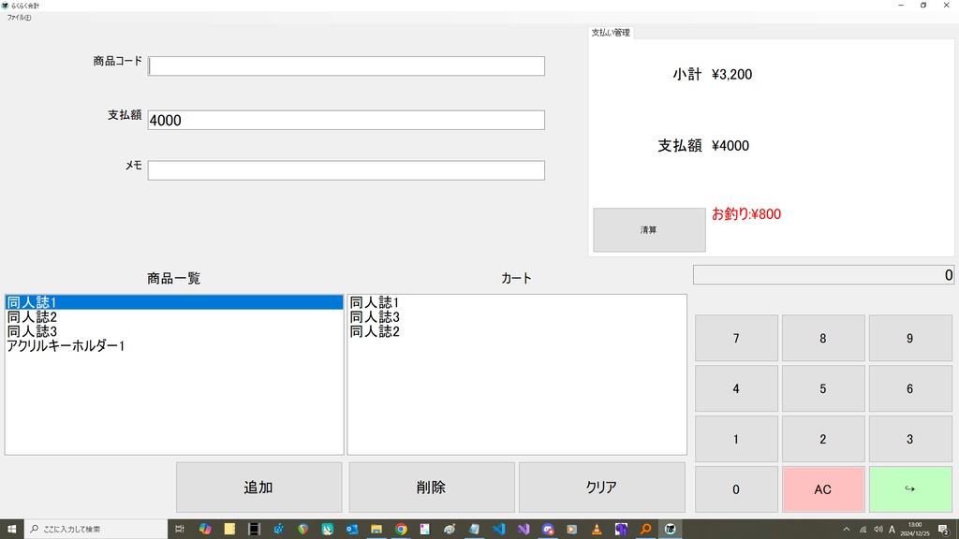Screen dimensions: 959x539
Task: Click keypad digit 7
Action: click(x=736, y=338)
